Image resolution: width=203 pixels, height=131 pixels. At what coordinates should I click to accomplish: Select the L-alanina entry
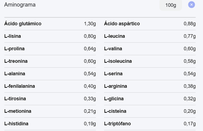(50, 74)
